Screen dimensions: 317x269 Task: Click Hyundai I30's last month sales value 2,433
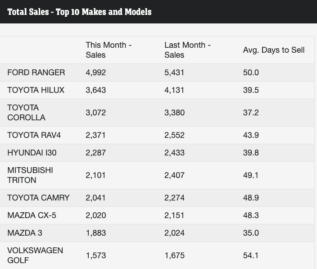[174, 153]
